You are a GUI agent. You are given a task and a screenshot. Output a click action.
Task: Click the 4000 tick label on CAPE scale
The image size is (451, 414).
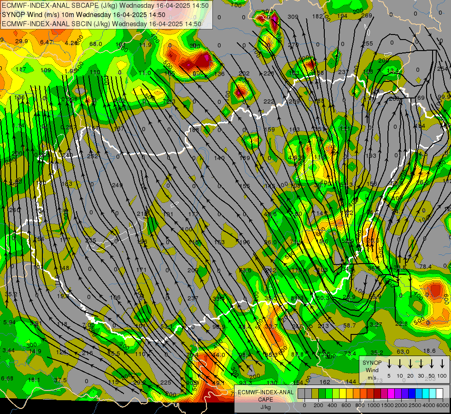(x=429, y=405)
